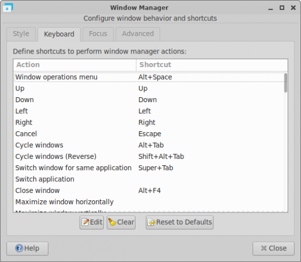This screenshot has width=301, height=262.
Task: Go to the Advanced tab
Action: click(x=138, y=34)
